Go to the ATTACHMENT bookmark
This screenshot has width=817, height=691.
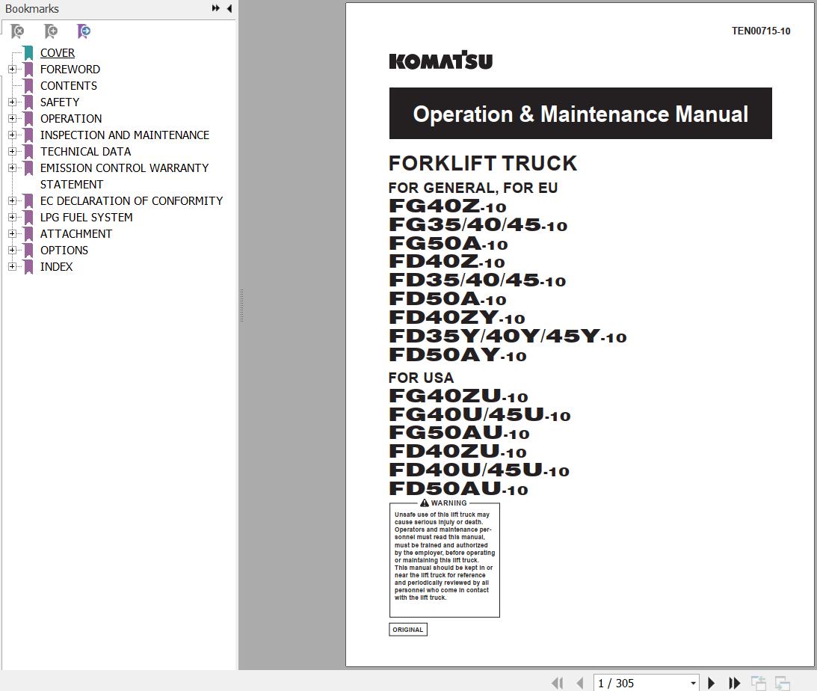76,234
